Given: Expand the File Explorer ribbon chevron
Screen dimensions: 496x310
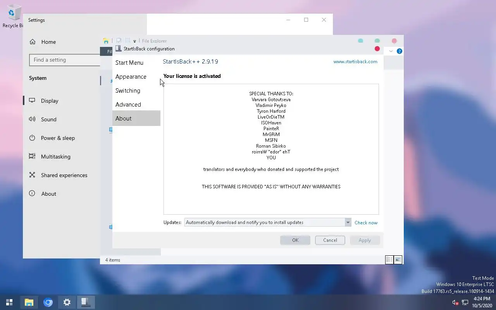Looking at the screenshot, I should tap(391, 51).
